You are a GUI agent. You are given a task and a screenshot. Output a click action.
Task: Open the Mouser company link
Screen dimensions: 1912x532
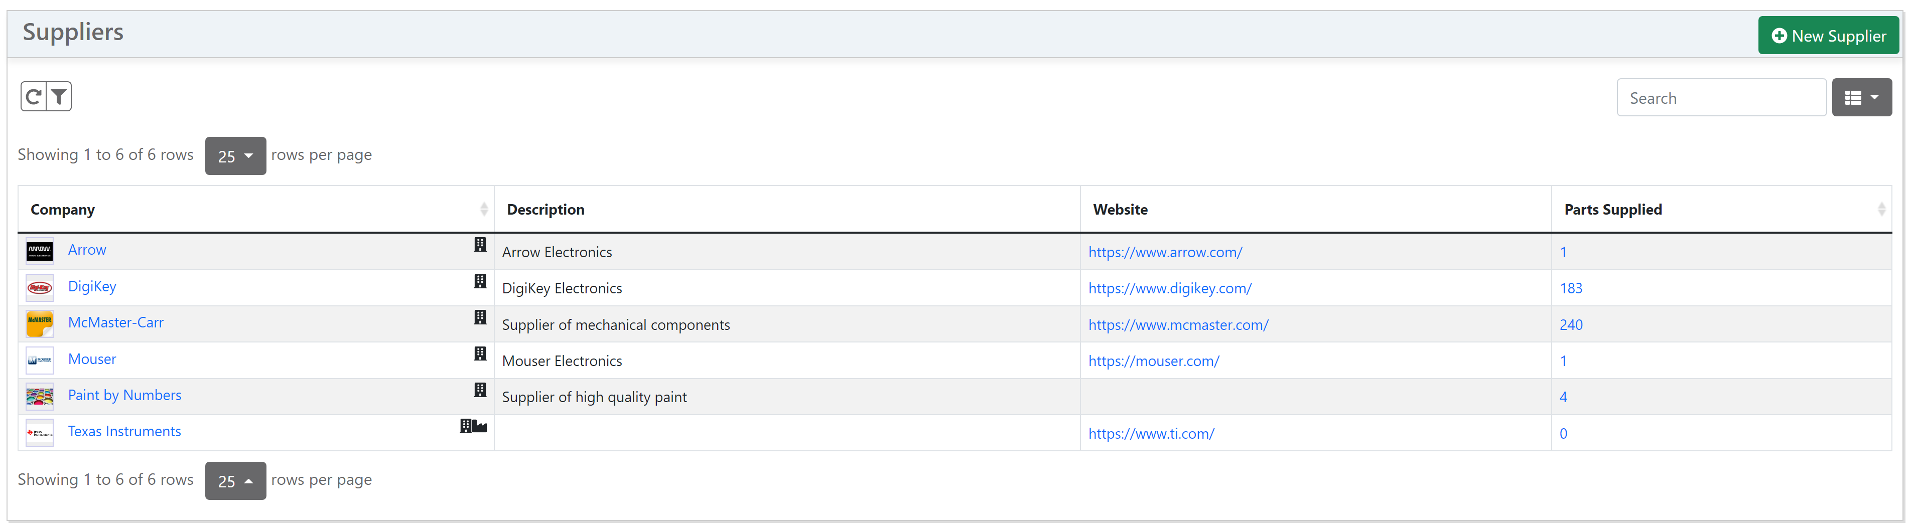pos(92,359)
